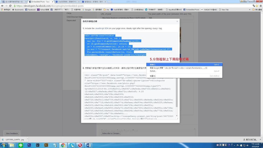This screenshot has height=148, width=263.
Task: Open the downloaded 12973581 jpg file
Action: 13,140
